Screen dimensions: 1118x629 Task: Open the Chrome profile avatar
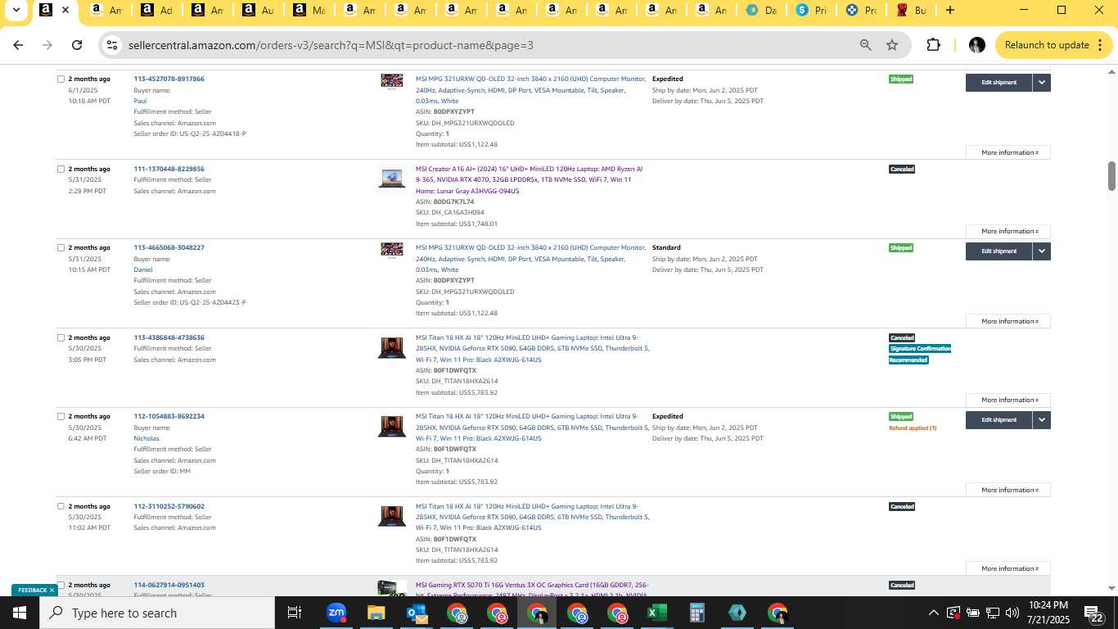coord(976,45)
